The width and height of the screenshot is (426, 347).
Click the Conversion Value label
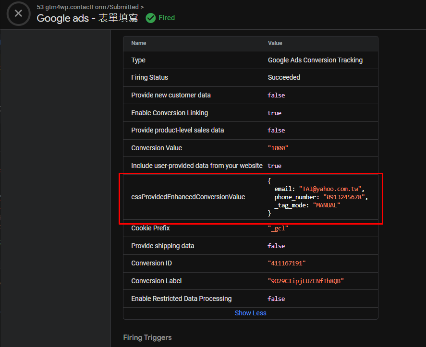(157, 148)
